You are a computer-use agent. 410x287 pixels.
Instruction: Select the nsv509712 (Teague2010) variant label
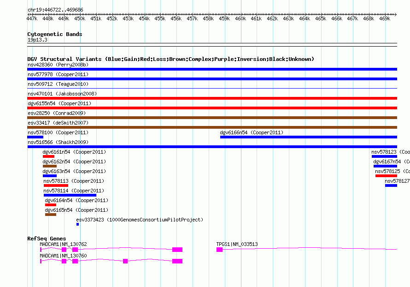click(x=58, y=84)
